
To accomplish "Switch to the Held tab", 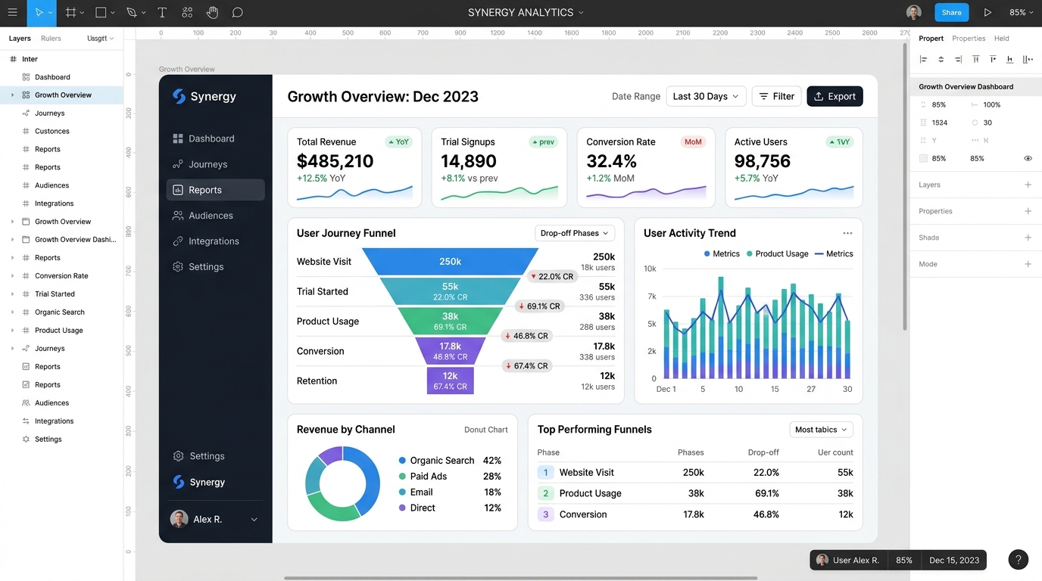I will tap(1001, 39).
